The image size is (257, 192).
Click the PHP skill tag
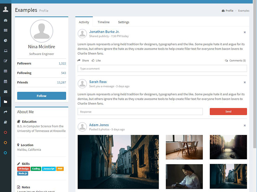point(60,169)
